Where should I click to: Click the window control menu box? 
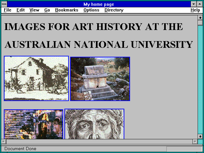click(4, 4)
